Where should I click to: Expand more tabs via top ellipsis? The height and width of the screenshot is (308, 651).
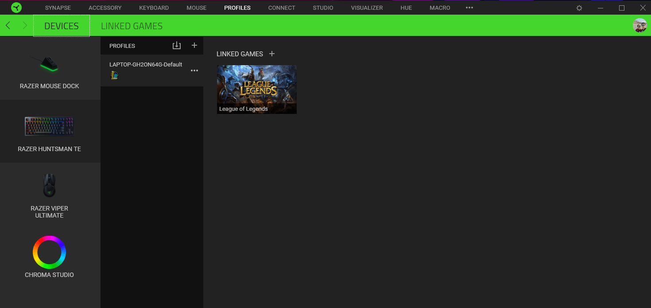coord(469,8)
